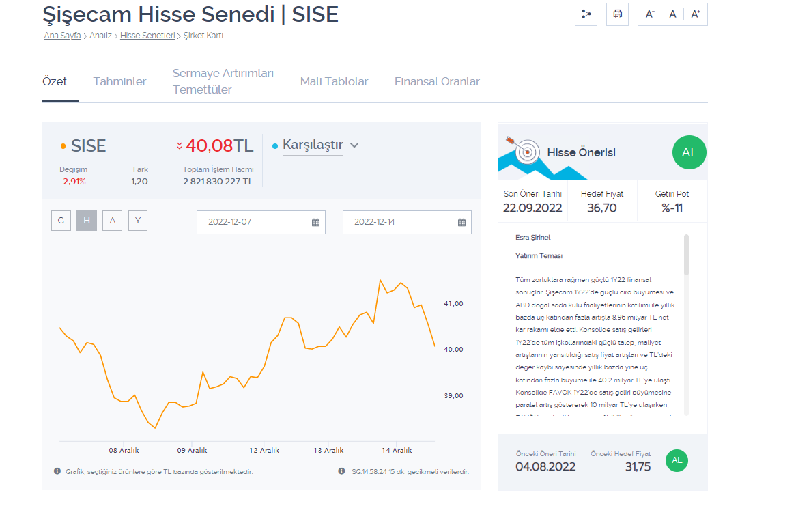811x519 pixels.
Task: Click Son Öneri Tarihi date 22.09.2022
Action: (x=532, y=208)
